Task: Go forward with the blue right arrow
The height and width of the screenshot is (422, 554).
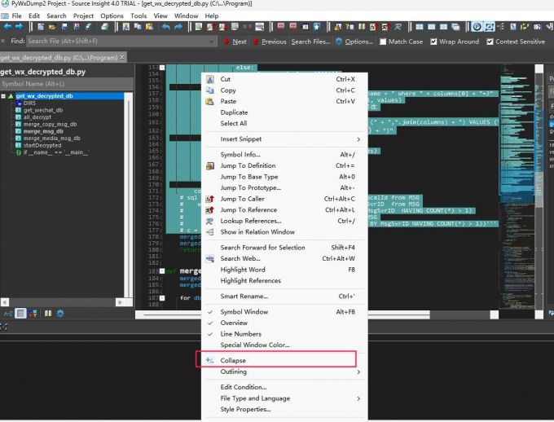Action: point(19,27)
